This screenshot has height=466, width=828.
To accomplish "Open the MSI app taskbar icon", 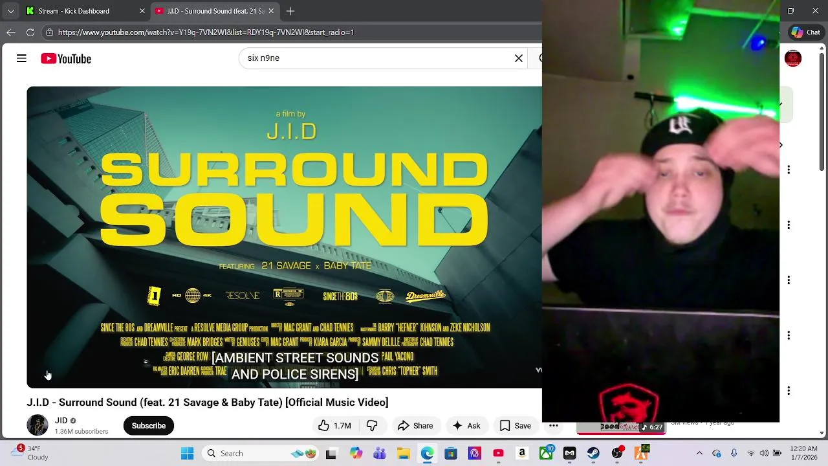I will [x=569, y=453].
